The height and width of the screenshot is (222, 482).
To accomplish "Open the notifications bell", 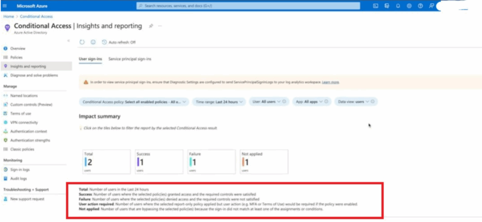I will (x=398, y=6).
